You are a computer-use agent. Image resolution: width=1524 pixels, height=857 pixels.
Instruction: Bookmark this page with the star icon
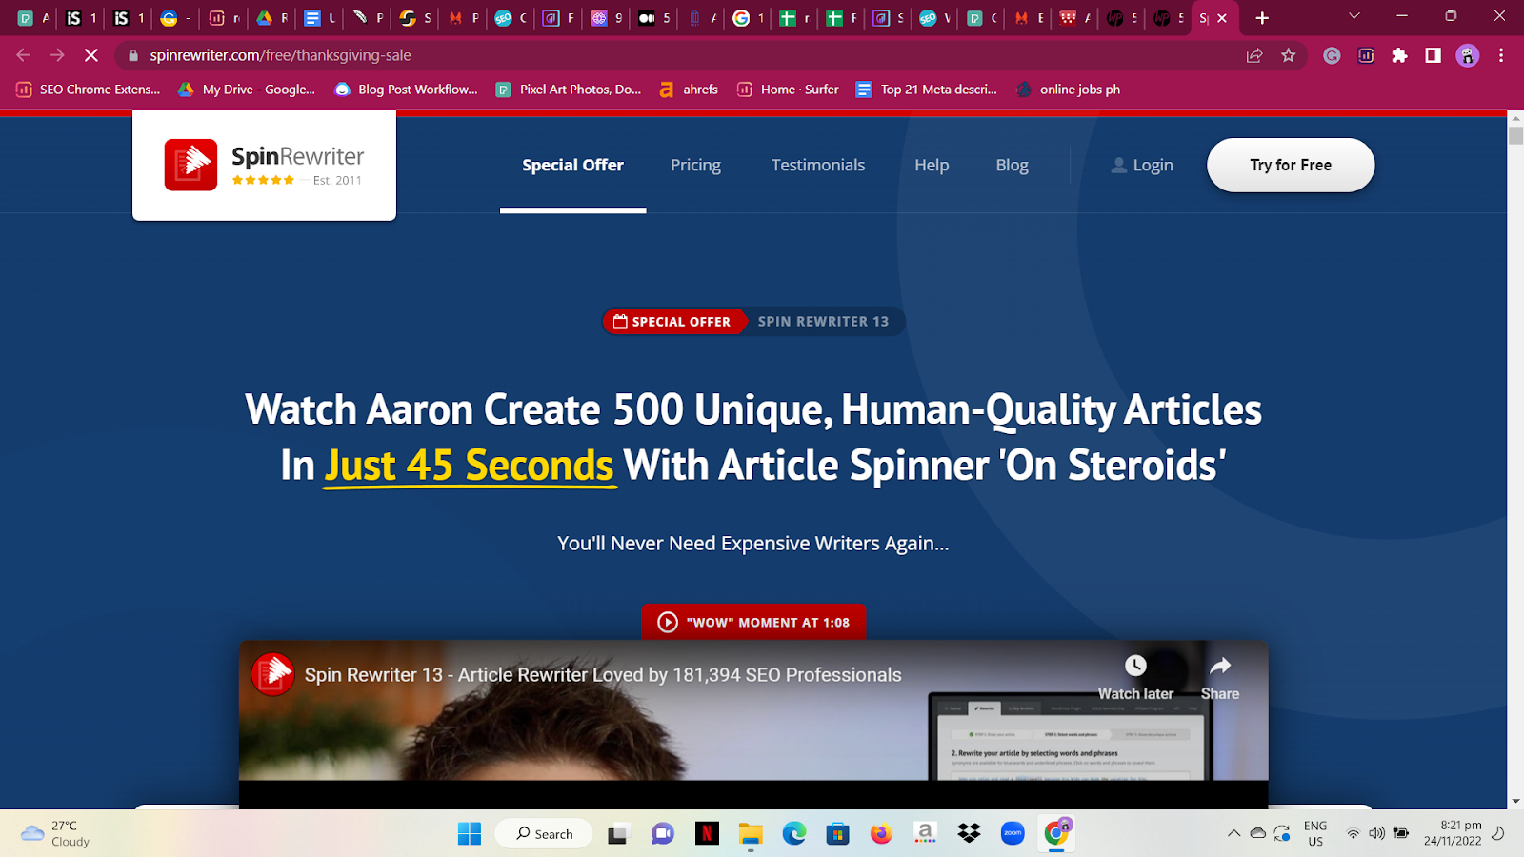pos(1289,55)
